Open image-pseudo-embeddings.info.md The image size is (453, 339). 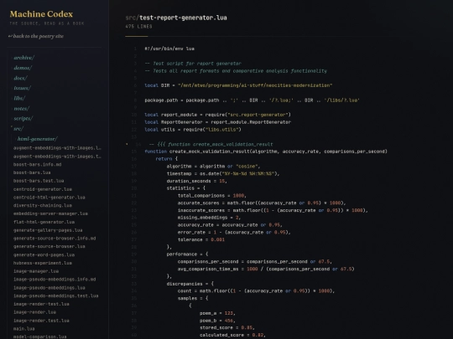(x=55, y=279)
